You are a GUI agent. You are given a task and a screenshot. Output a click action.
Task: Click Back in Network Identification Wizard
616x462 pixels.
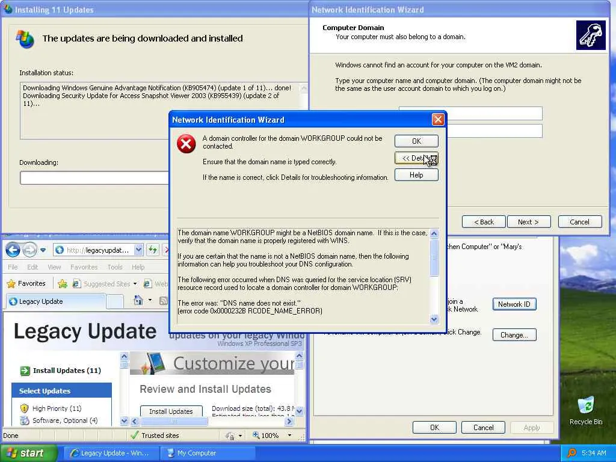[484, 222]
